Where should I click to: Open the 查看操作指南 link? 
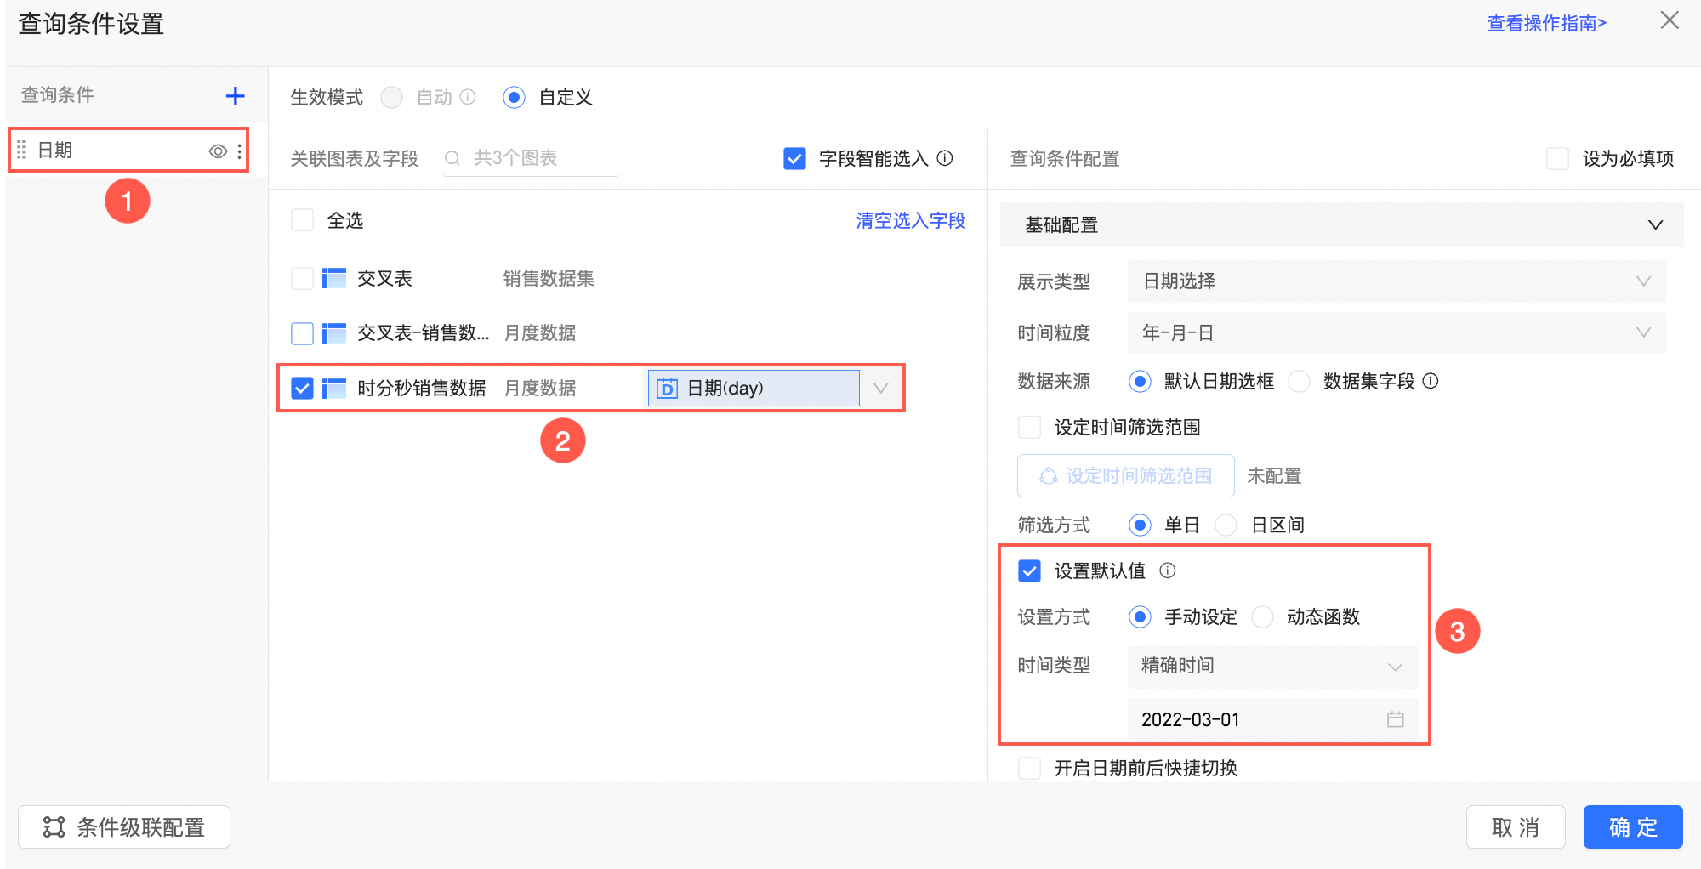[1546, 23]
